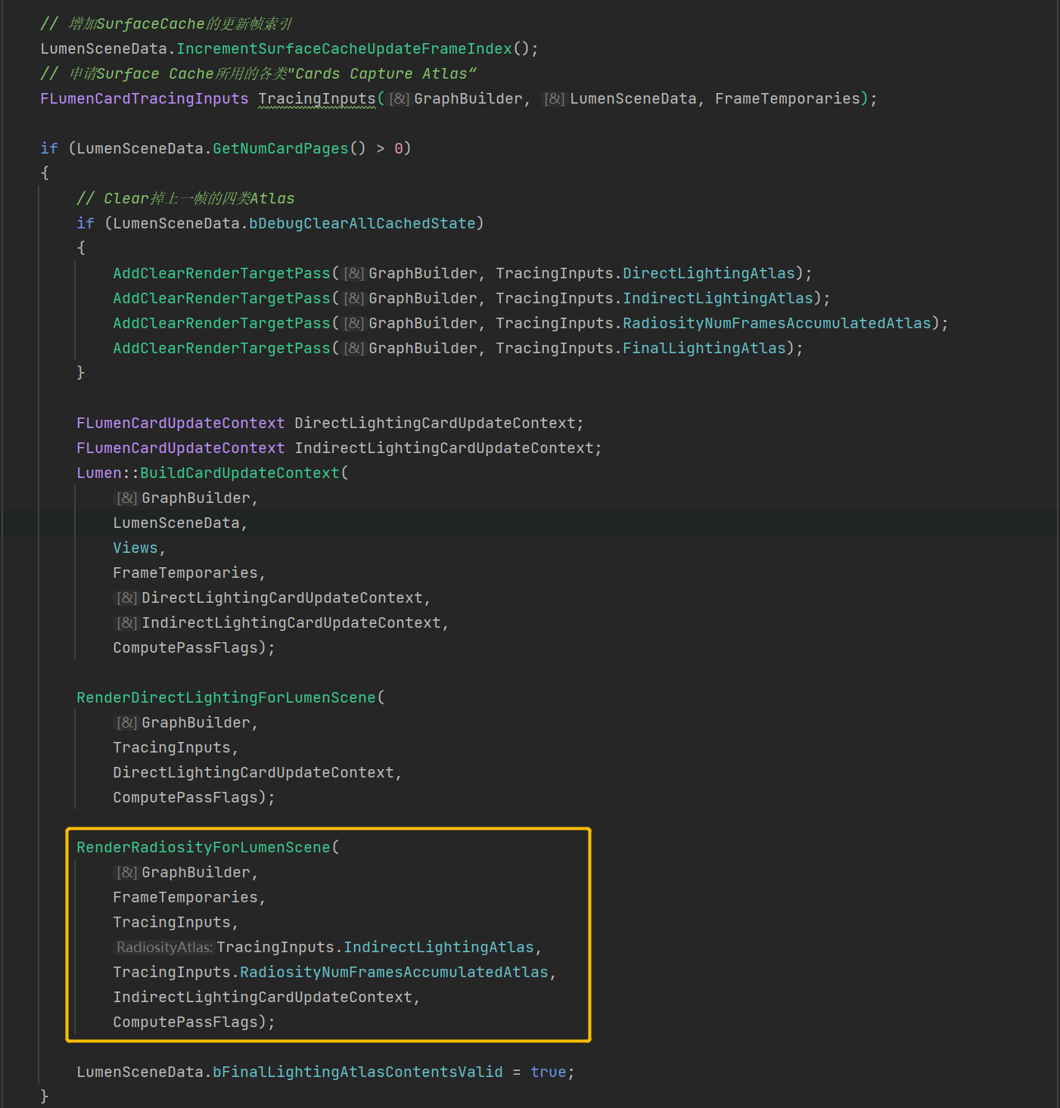The height and width of the screenshot is (1108, 1060).
Task: Click the Views argument
Action: click(x=135, y=548)
